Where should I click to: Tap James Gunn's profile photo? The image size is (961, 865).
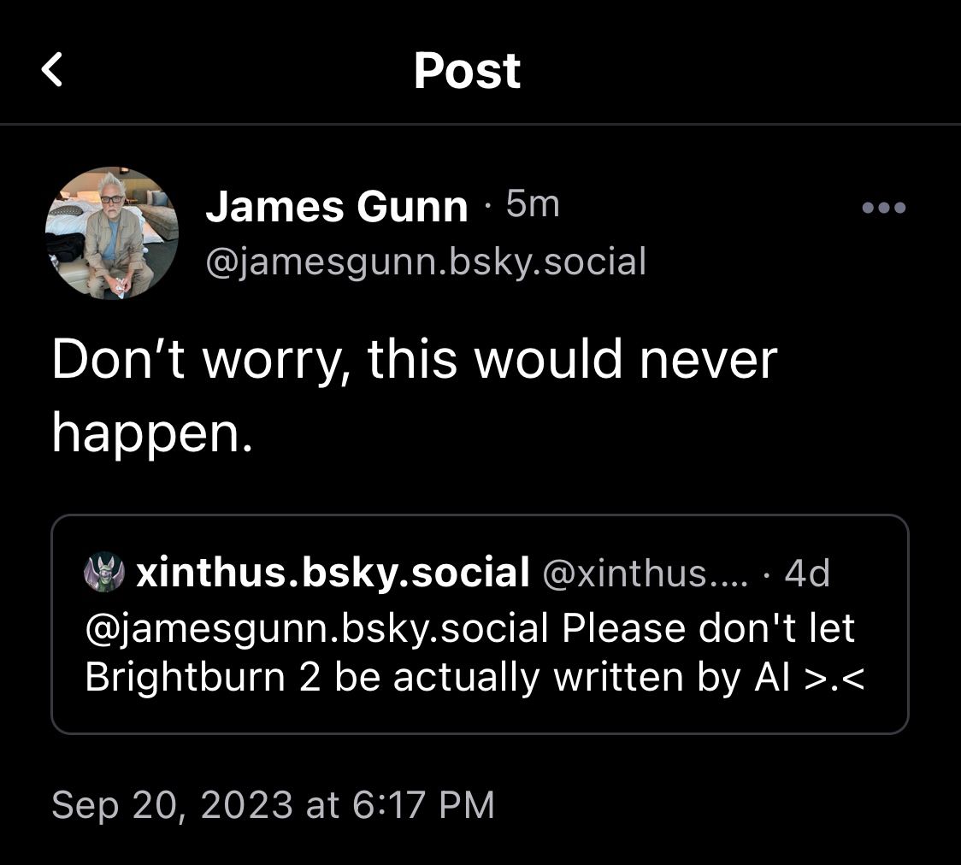point(112,233)
